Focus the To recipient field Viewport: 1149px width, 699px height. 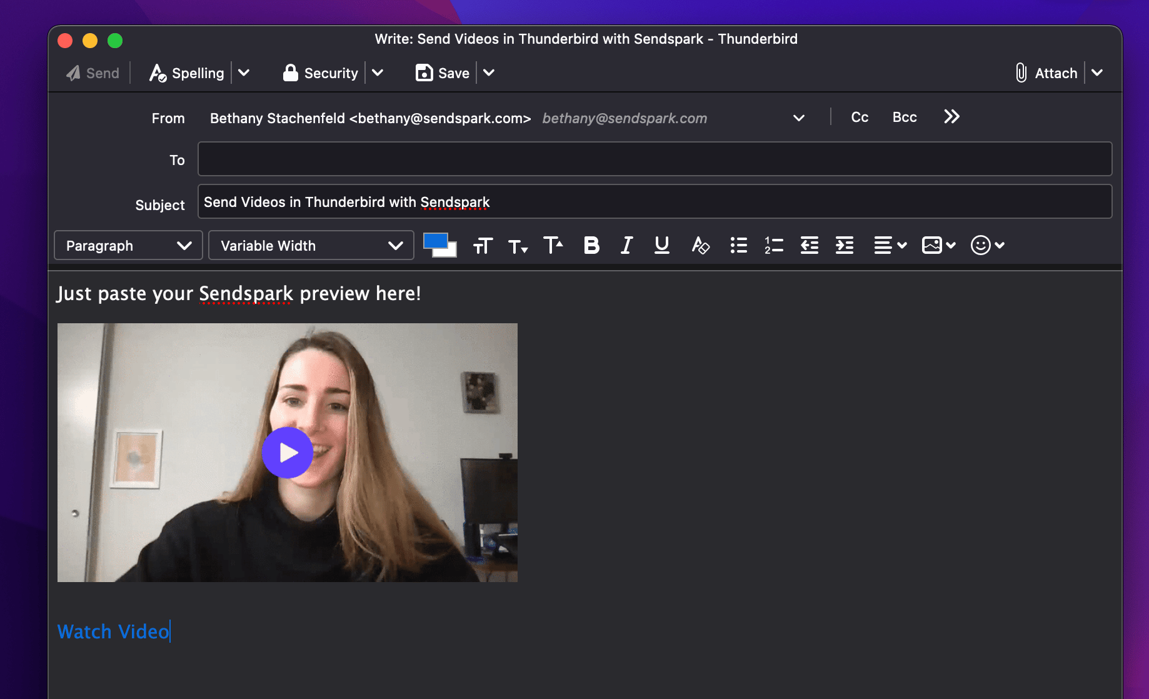(x=655, y=159)
